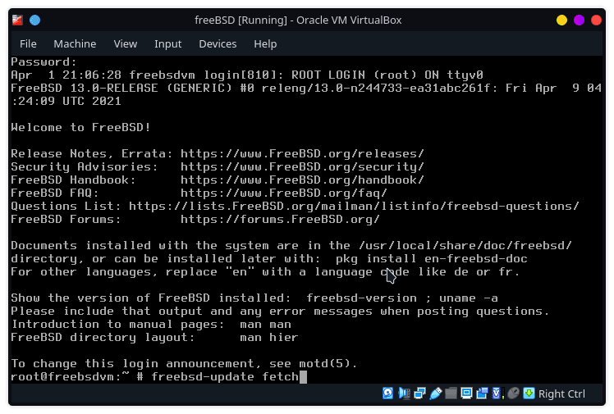The image size is (614, 414).
Task: Click the window title 'freeBSD [Running] - Oracle VM VirtualBox'
Action: click(x=298, y=20)
